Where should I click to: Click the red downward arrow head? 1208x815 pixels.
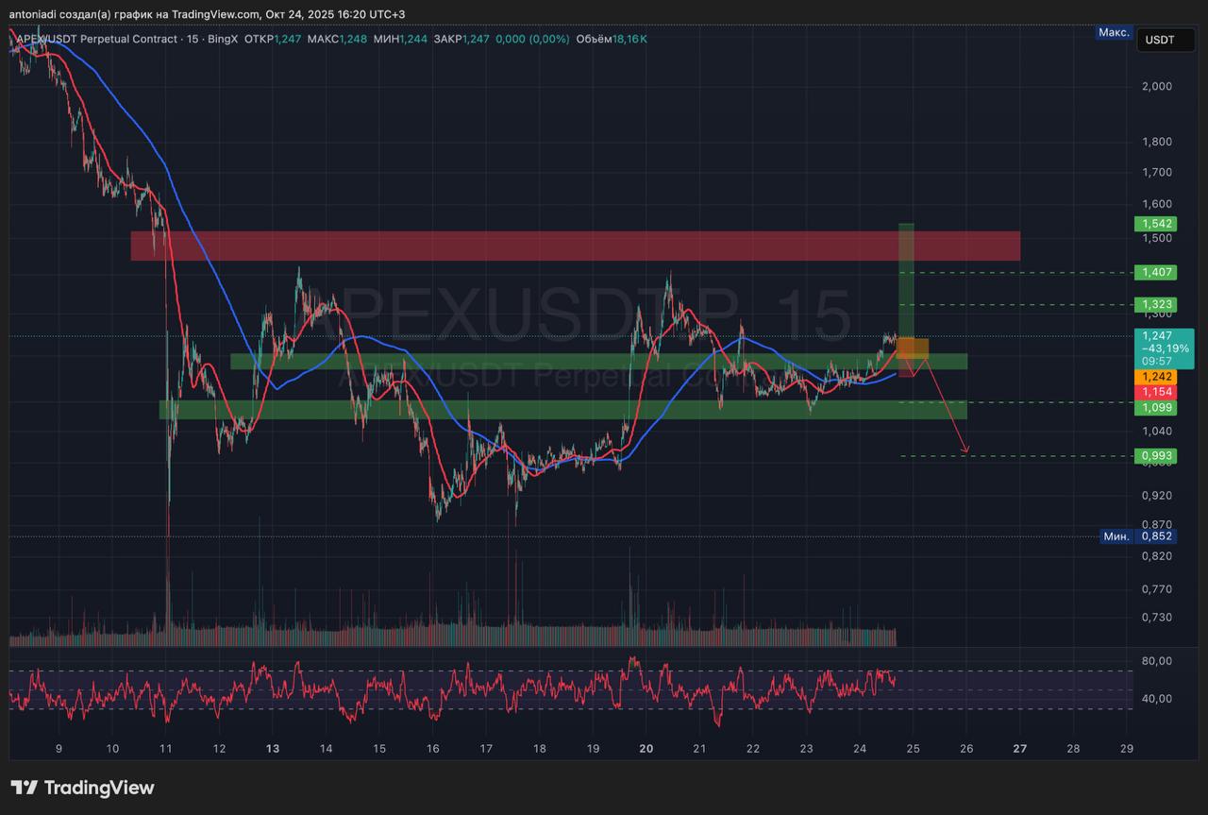coord(965,450)
